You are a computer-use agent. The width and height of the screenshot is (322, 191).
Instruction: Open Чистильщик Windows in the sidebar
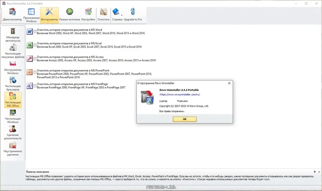click(13, 116)
